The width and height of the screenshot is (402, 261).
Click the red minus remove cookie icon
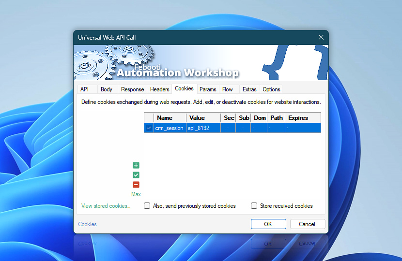pos(136,185)
